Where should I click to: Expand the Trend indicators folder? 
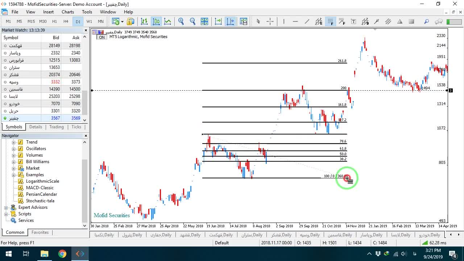click(x=14, y=142)
